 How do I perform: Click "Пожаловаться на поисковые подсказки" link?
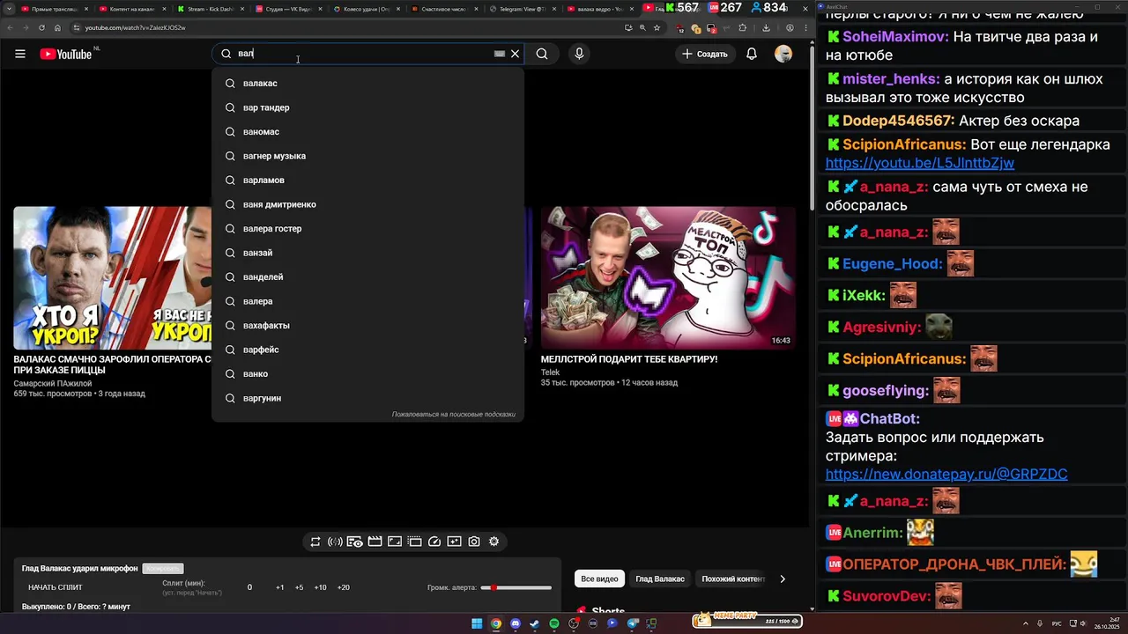454,414
